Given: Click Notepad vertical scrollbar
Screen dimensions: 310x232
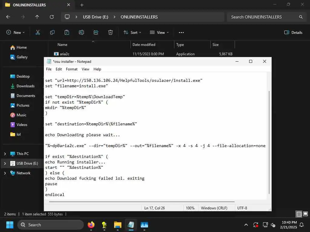Looking at the screenshot, I should point(269,142).
